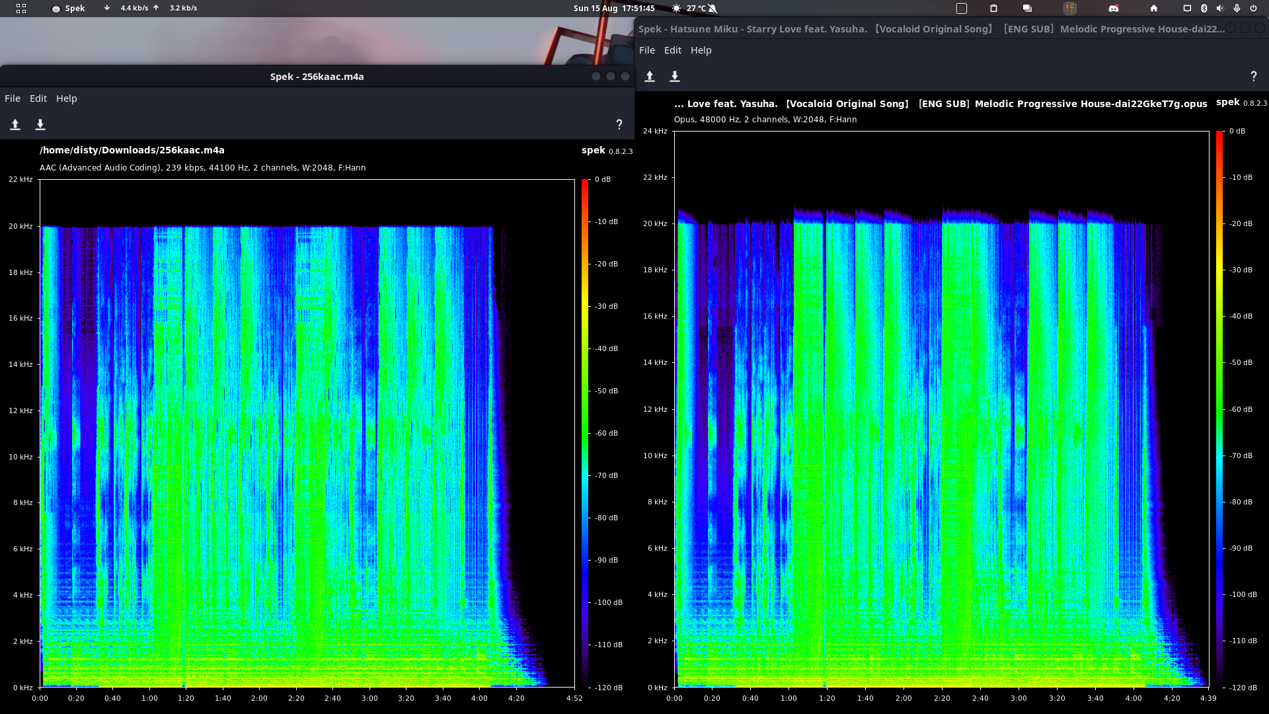Click the 24 kHz label in Opus window
The width and height of the screenshot is (1269, 714).
pos(655,132)
